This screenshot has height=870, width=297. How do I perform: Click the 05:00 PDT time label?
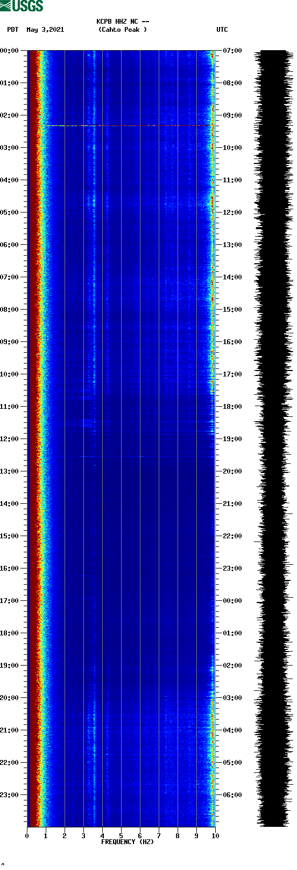coord(10,213)
